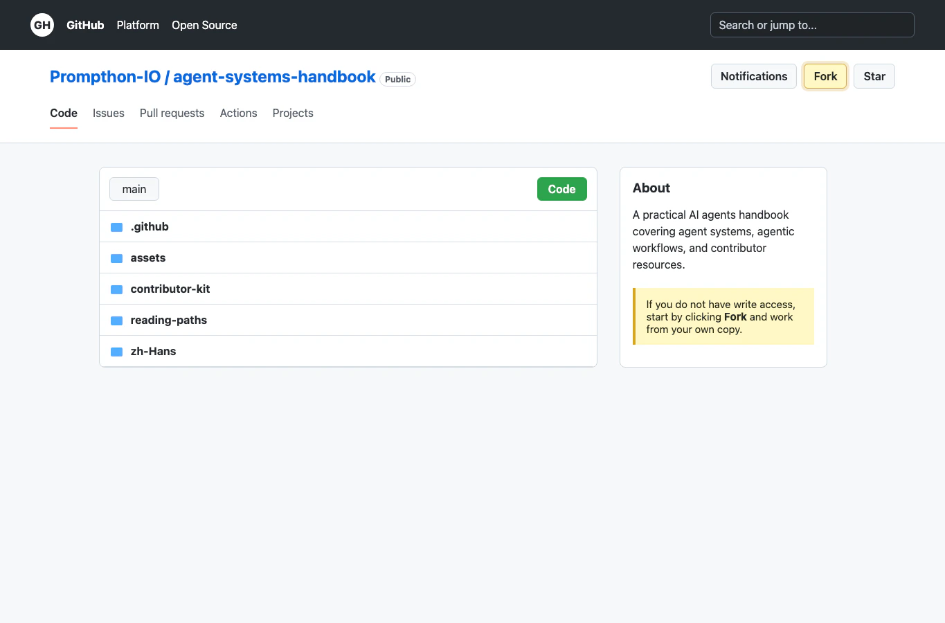Open the Open Source header menu
This screenshot has width=945, height=623.
(x=204, y=25)
